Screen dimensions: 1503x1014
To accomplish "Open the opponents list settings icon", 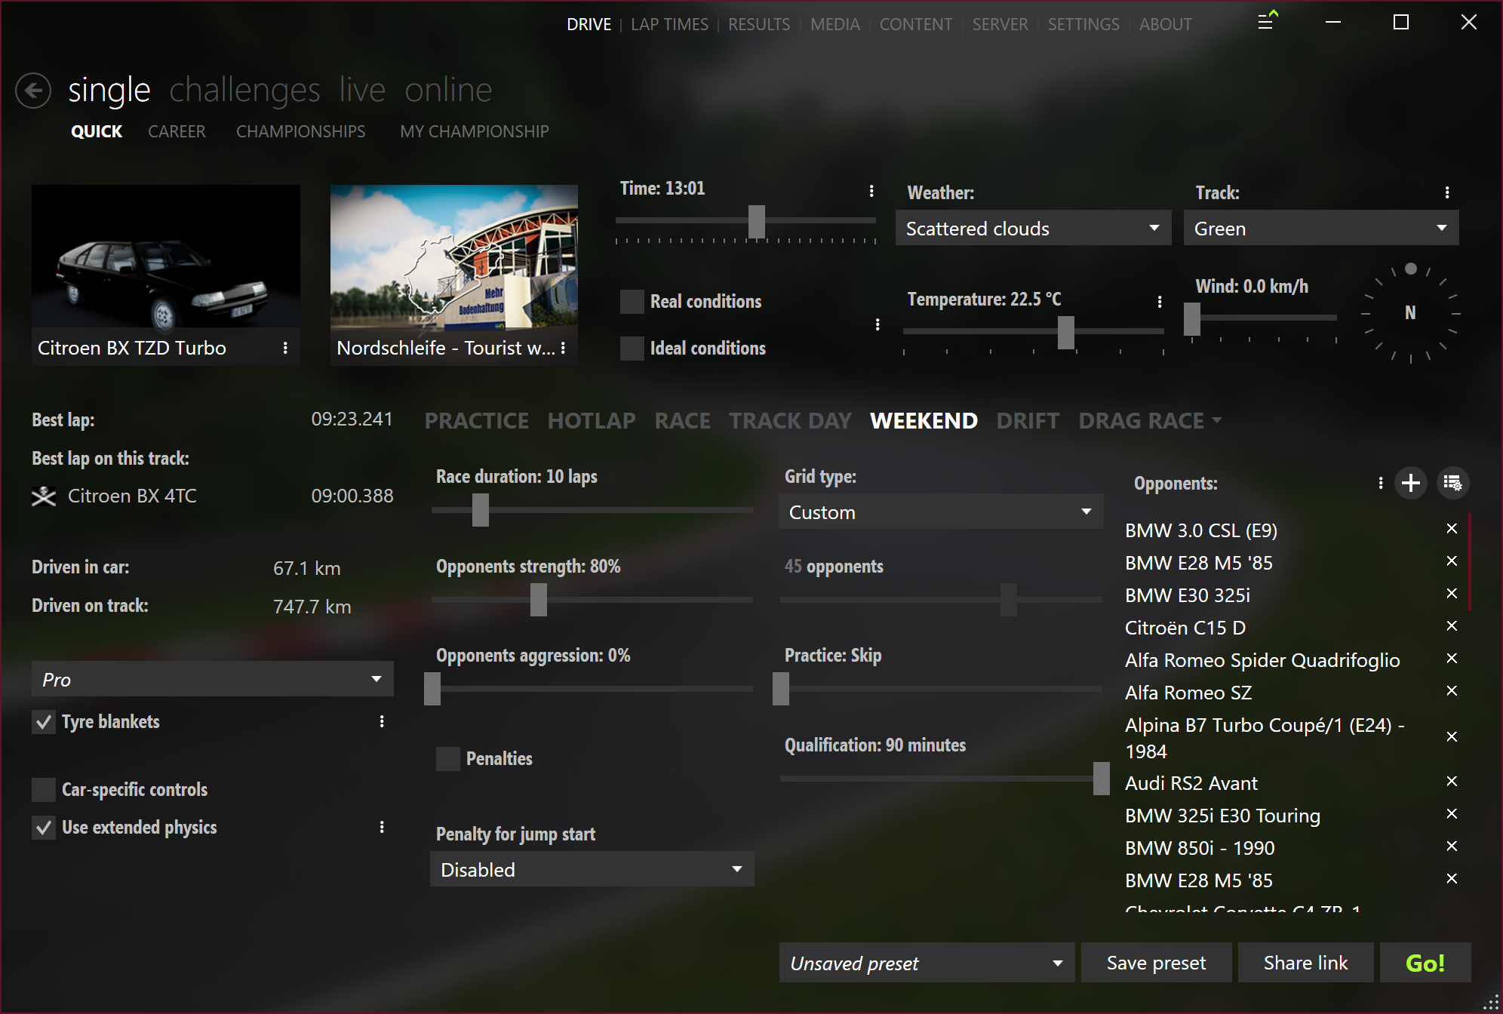I will 1452,483.
